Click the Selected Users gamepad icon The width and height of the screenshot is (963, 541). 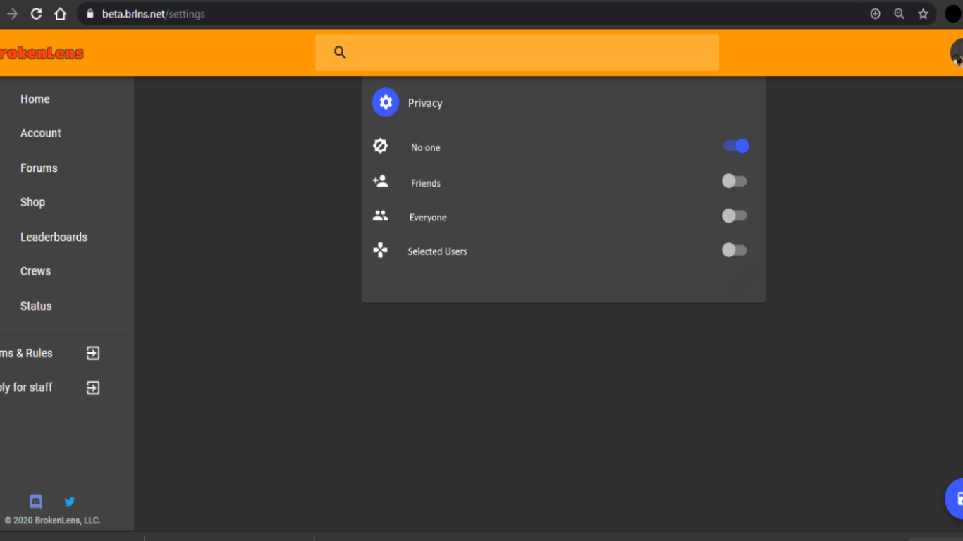(380, 250)
